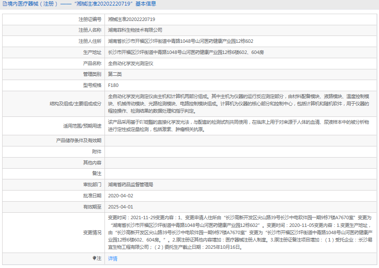
Task: Click the 管理类别 label
Action: point(92,74)
